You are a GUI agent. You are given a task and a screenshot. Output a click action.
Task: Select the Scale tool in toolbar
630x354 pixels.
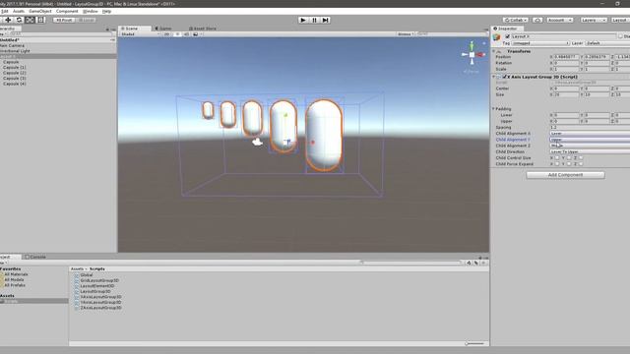point(30,20)
